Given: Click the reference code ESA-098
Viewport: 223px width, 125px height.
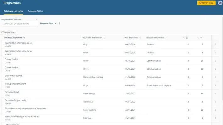Looking at the screenshot, I should click(x=8, y=79).
